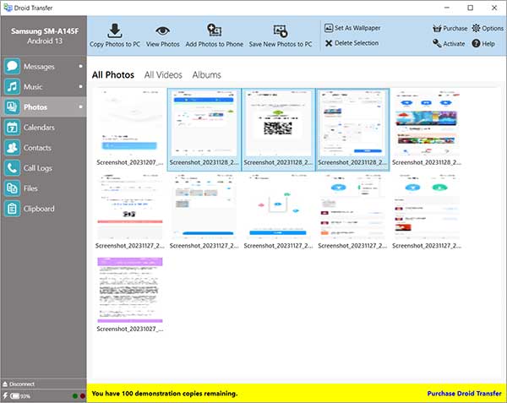Open View Photos eye icon
The image size is (507, 403).
tap(163, 30)
